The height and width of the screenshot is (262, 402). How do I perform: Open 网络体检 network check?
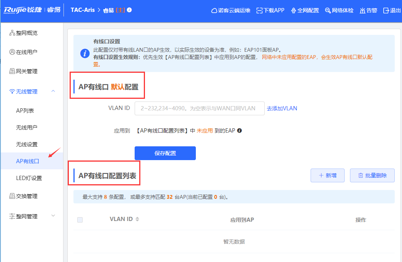[339, 11]
